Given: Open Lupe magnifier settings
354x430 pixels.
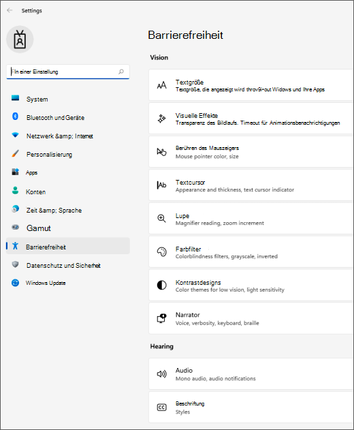Looking at the screenshot, I should (x=251, y=218).
